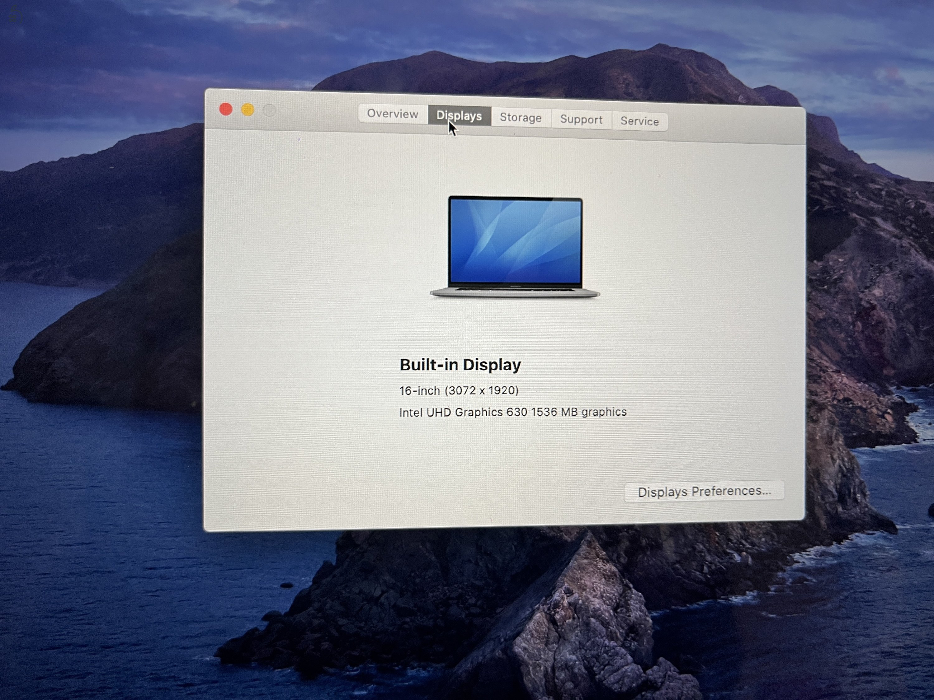
Task: Switch to the Overview tab
Action: tap(393, 114)
